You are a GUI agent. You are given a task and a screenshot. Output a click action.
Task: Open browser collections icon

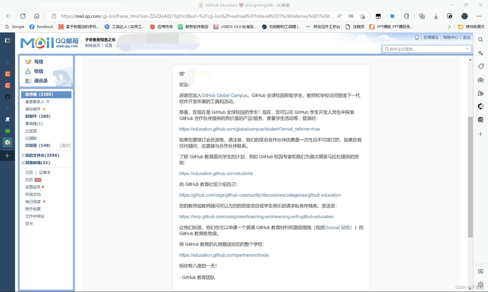(x=422, y=16)
